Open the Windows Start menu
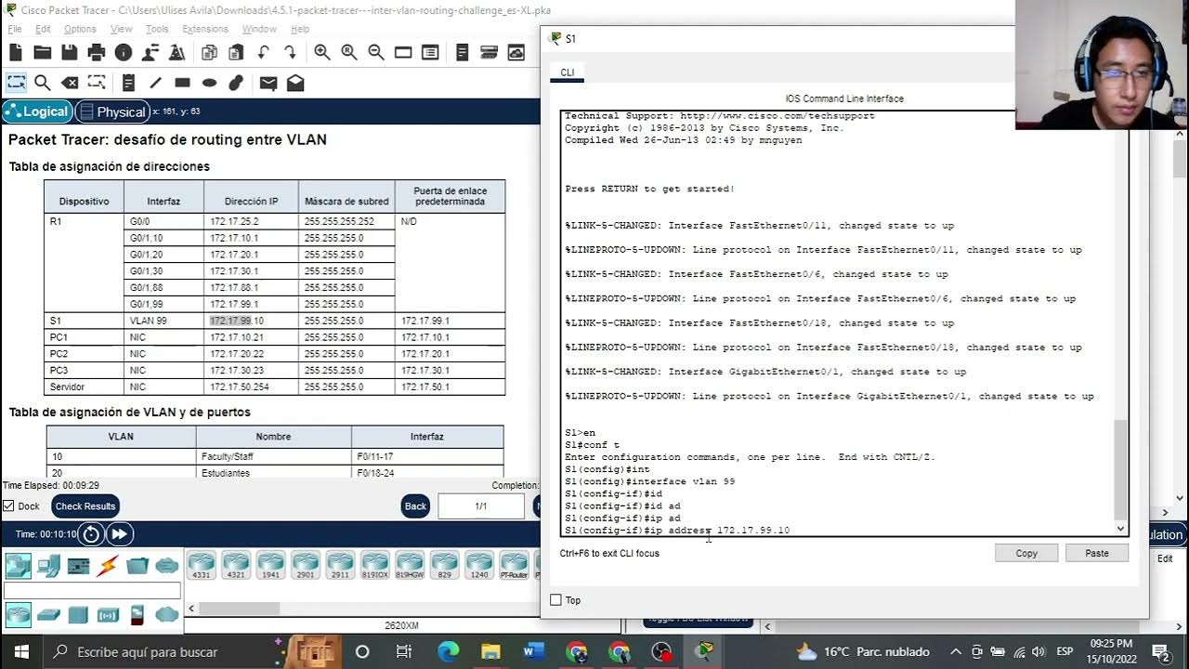This screenshot has width=1189, height=669. tap(20, 651)
